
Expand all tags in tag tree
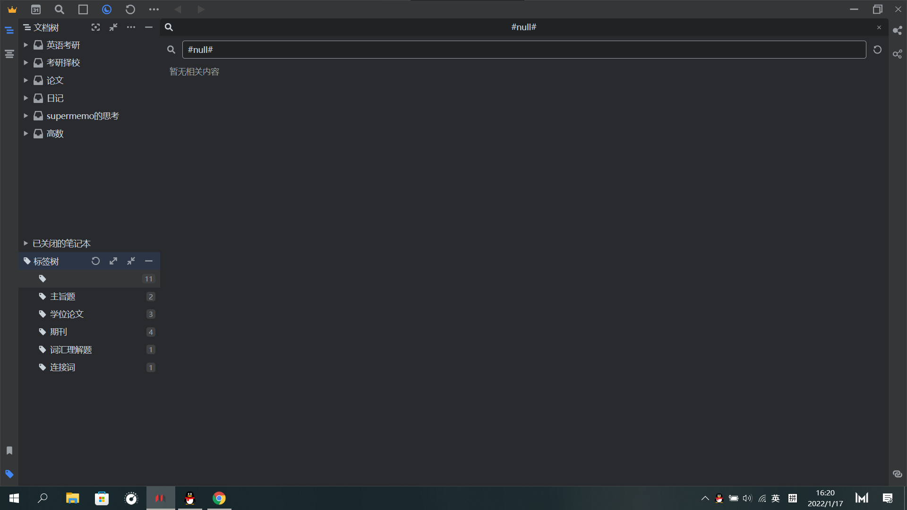point(113,261)
